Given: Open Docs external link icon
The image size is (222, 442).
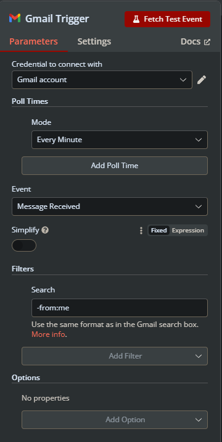Looking at the screenshot, I should (x=207, y=42).
